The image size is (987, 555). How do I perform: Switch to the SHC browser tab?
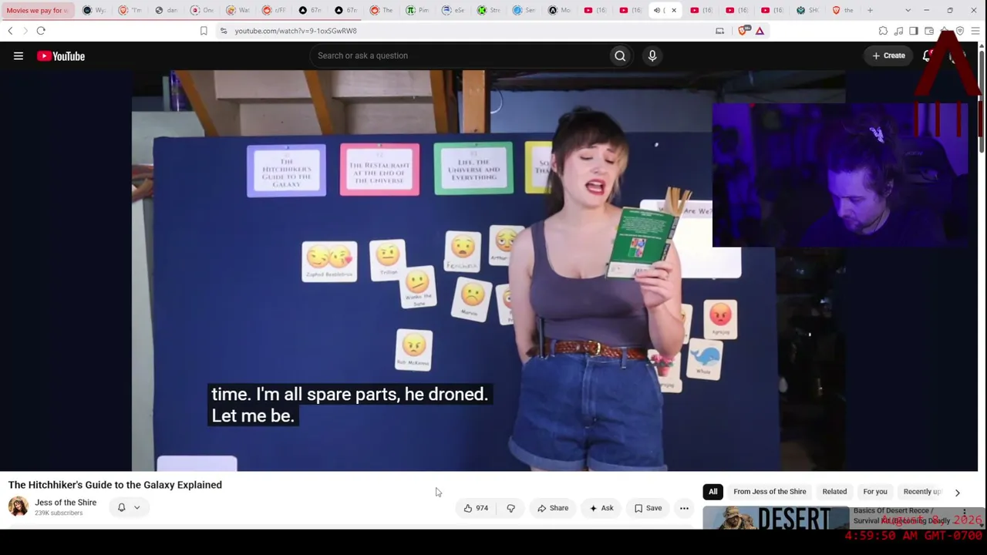pos(807,10)
